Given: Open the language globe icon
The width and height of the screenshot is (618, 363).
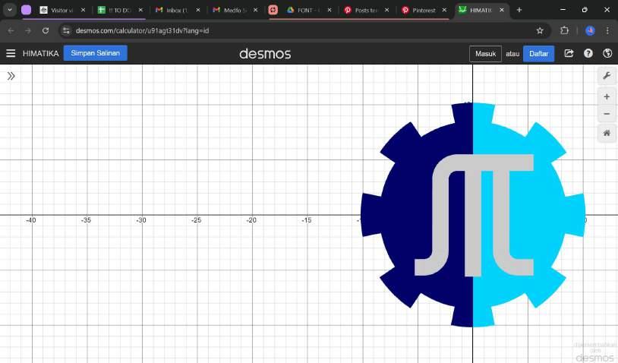Looking at the screenshot, I should pos(607,53).
